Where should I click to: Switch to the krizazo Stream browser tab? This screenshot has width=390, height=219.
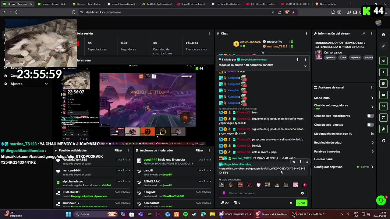[x=52, y=4]
